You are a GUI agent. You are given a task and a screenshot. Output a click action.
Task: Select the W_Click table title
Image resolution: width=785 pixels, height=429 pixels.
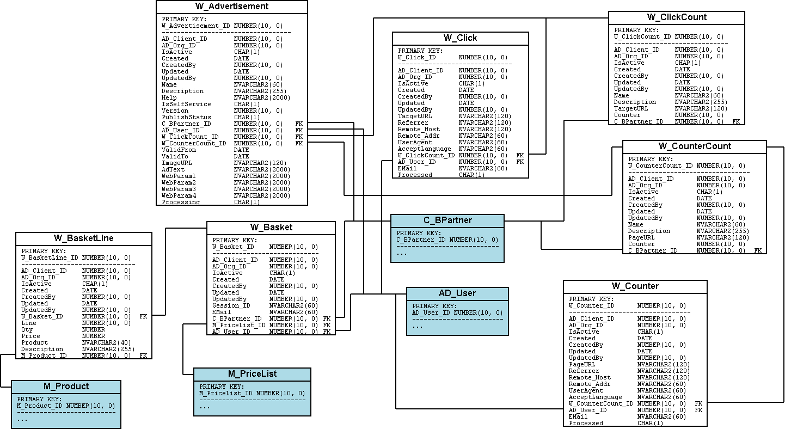click(x=460, y=38)
